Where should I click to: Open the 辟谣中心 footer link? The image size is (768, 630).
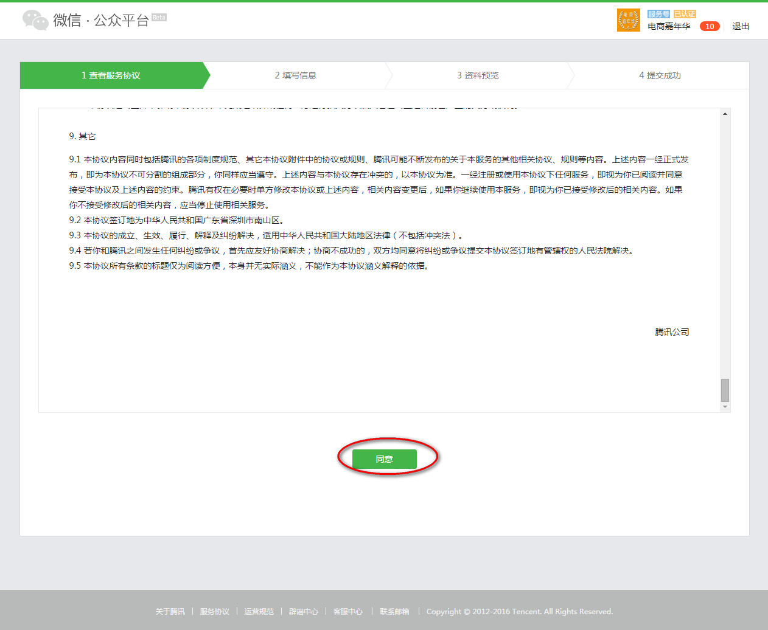303,611
